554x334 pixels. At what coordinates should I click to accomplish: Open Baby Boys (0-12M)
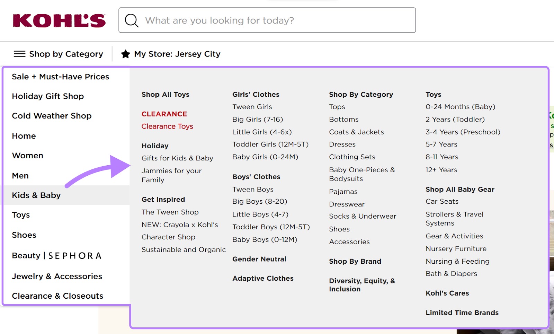coord(264,239)
